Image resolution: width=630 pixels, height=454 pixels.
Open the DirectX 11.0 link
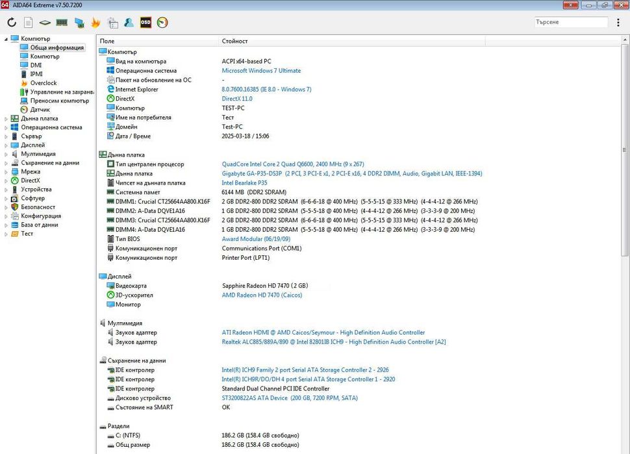pos(237,99)
